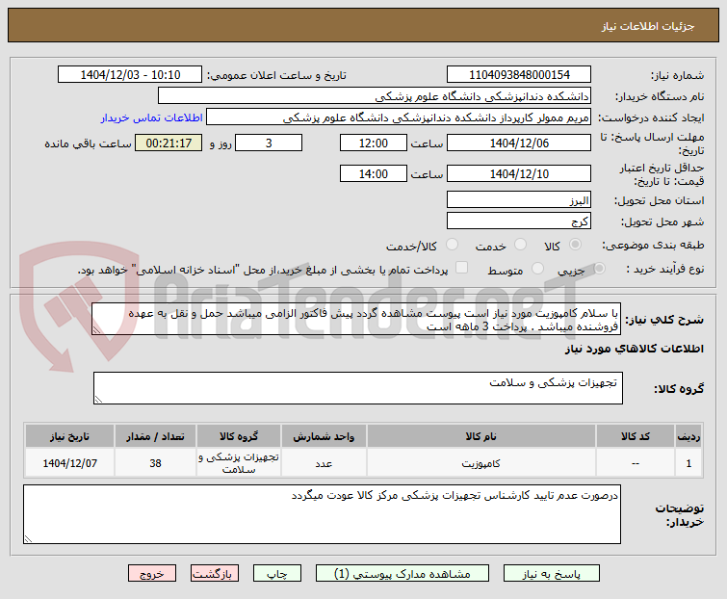Click the گروه کالا text area

[358, 388]
